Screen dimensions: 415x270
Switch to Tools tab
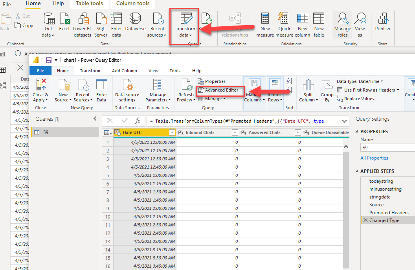tap(174, 71)
